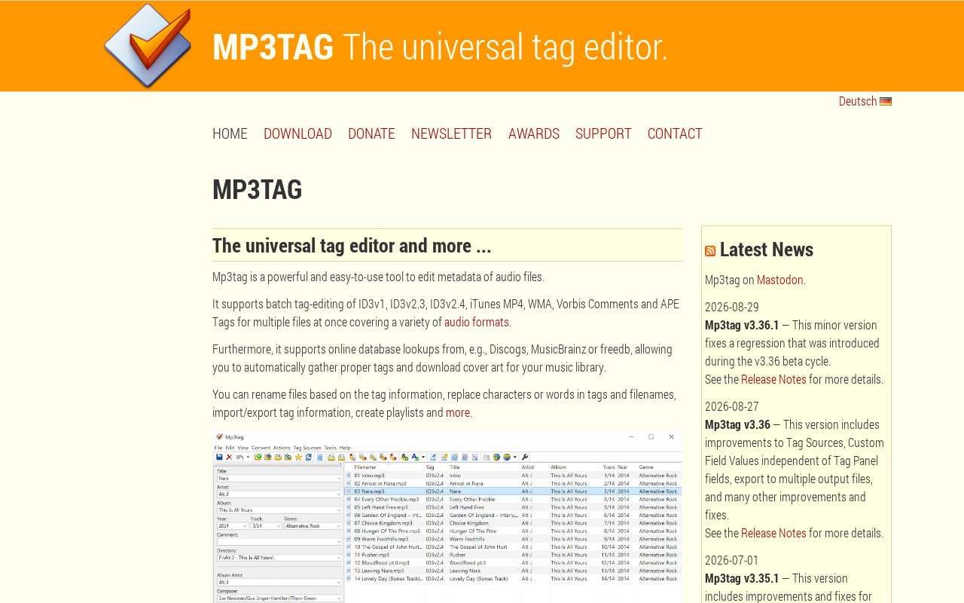Click the date '2026-08-27'
The height and width of the screenshot is (603, 964).
pos(732,406)
